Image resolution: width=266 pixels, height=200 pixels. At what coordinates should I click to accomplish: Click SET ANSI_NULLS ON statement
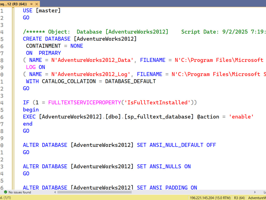click(x=164, y=166)
